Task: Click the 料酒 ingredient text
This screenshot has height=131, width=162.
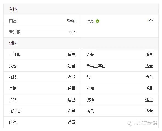Action: click(x=13, y=100)
